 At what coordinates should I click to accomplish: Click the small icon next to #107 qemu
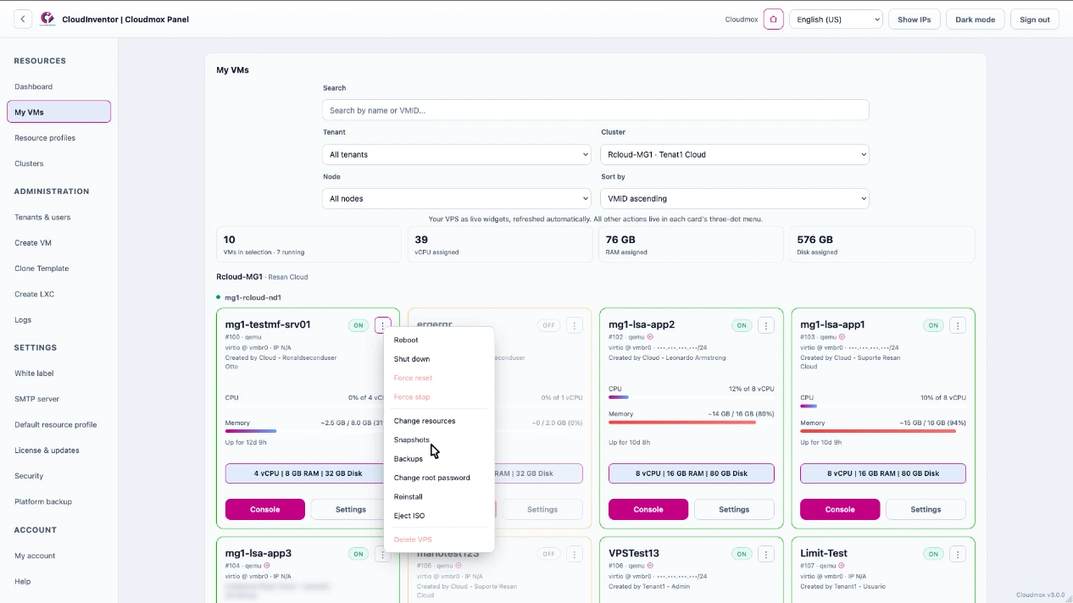click(x=842, y=566)
